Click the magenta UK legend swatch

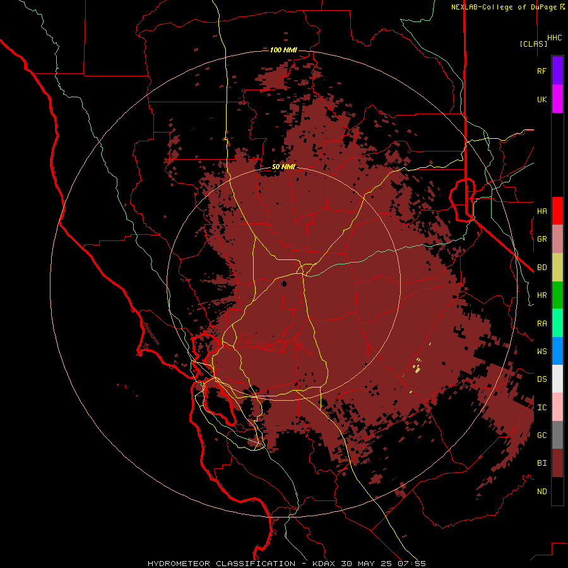coord(557,99)
